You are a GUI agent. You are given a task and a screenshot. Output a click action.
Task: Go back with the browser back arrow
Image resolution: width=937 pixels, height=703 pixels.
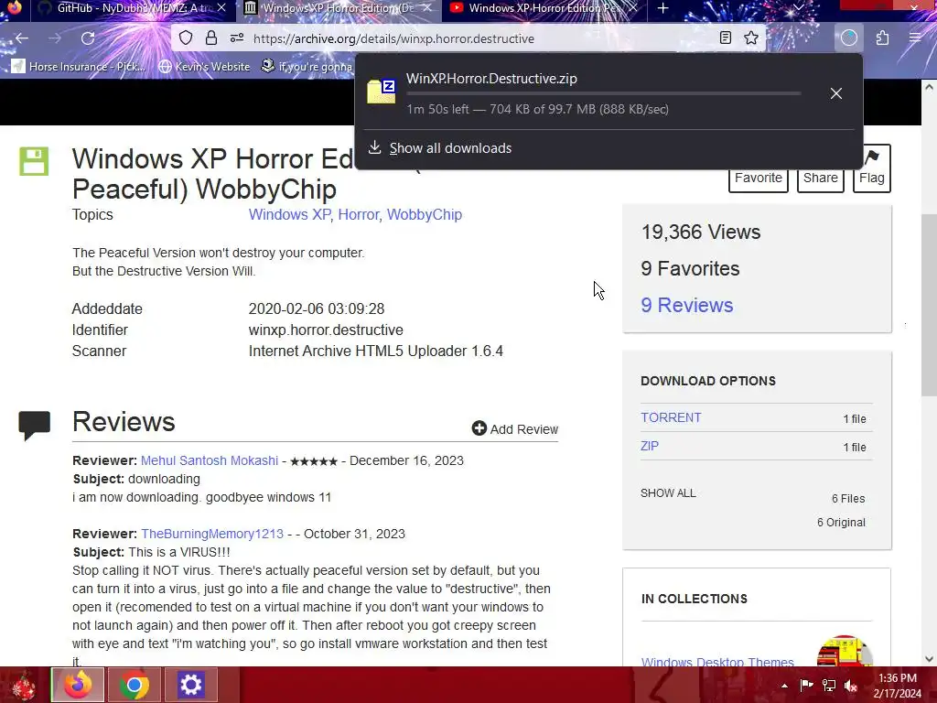22,38
